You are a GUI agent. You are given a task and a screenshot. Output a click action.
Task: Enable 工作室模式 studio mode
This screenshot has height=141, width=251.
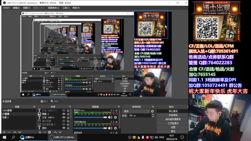click(173, 123)
